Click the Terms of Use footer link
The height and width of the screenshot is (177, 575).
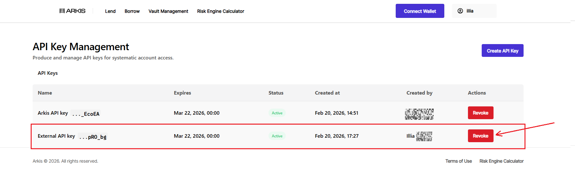(x=458, y=161)
